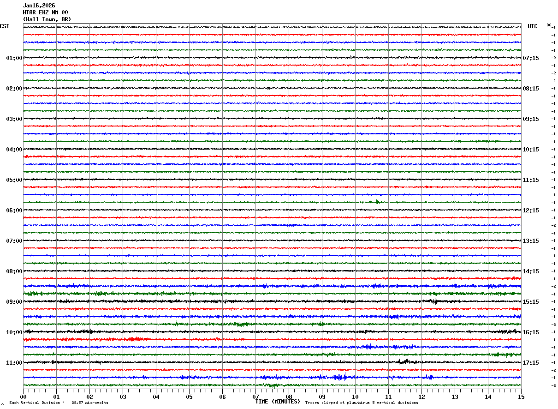Click the location label '(Hall Town, AR)'
The height and width of the screenshot is (409, 558).
[47, 19]
